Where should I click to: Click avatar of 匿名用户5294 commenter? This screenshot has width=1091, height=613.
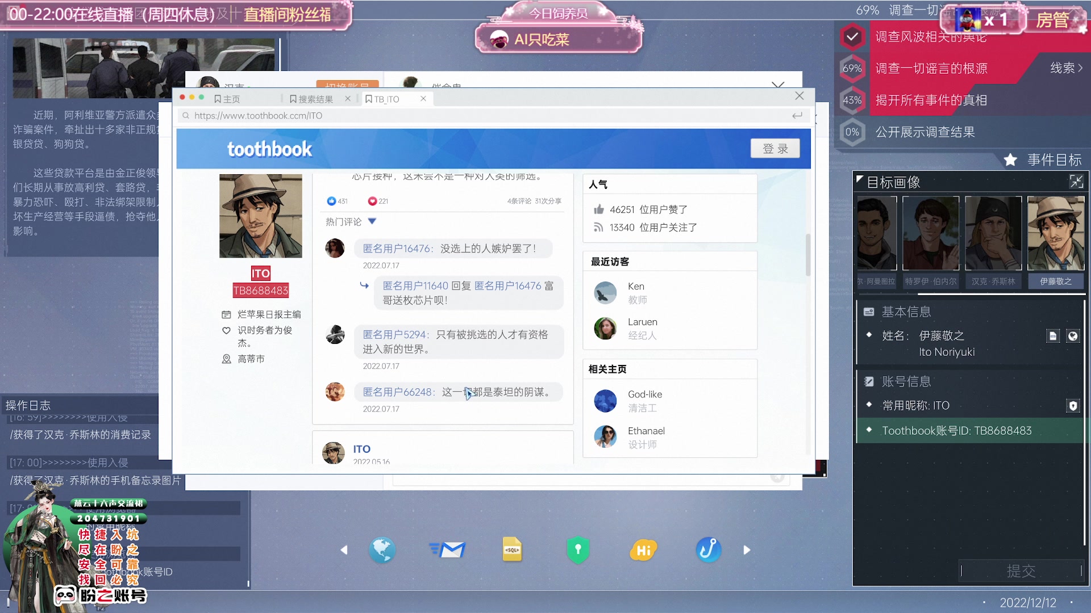335,335
